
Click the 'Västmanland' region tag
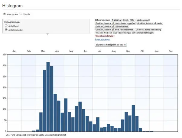tap(143, 20)
